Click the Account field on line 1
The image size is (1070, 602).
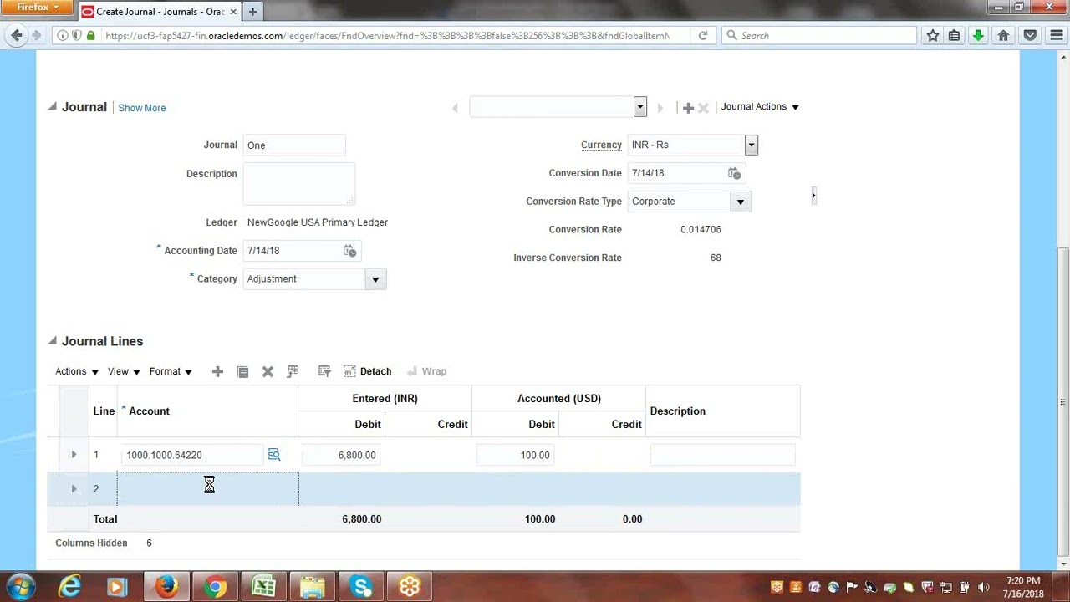click(192, 455)
